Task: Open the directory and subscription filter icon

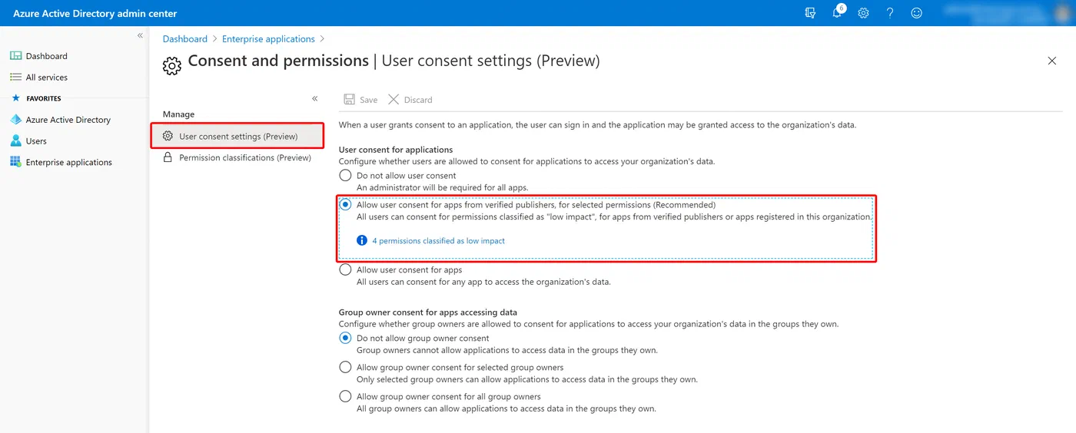Action: coord(810,13)
